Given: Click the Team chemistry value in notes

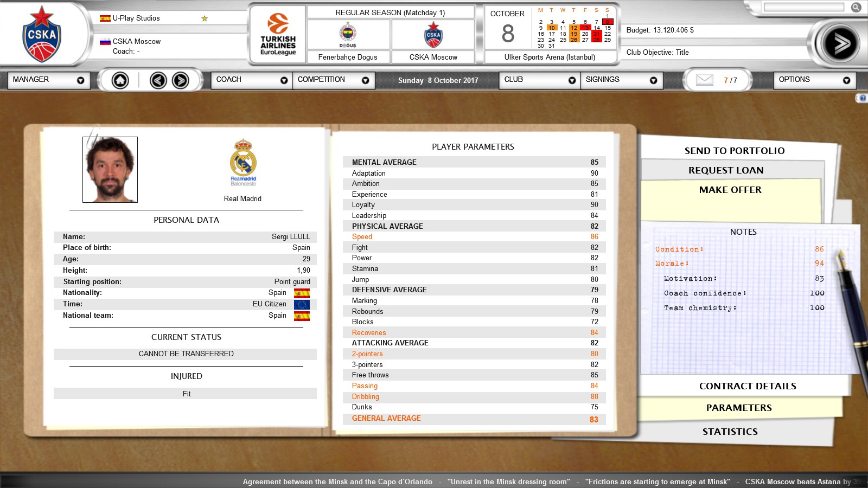Looking at the screenshot, I should click(817, 308).
